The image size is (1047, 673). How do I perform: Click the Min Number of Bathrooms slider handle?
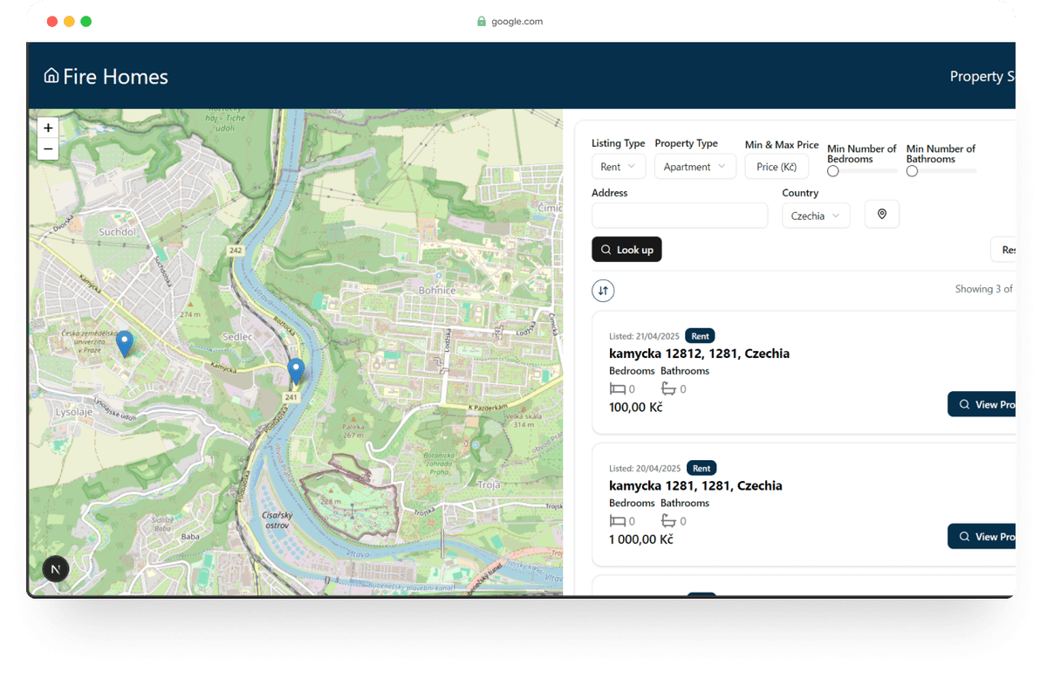(x=912, y=171)
